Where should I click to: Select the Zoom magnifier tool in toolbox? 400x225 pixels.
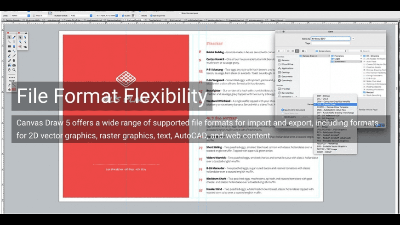pyautogui.click(x=14, y=70)
